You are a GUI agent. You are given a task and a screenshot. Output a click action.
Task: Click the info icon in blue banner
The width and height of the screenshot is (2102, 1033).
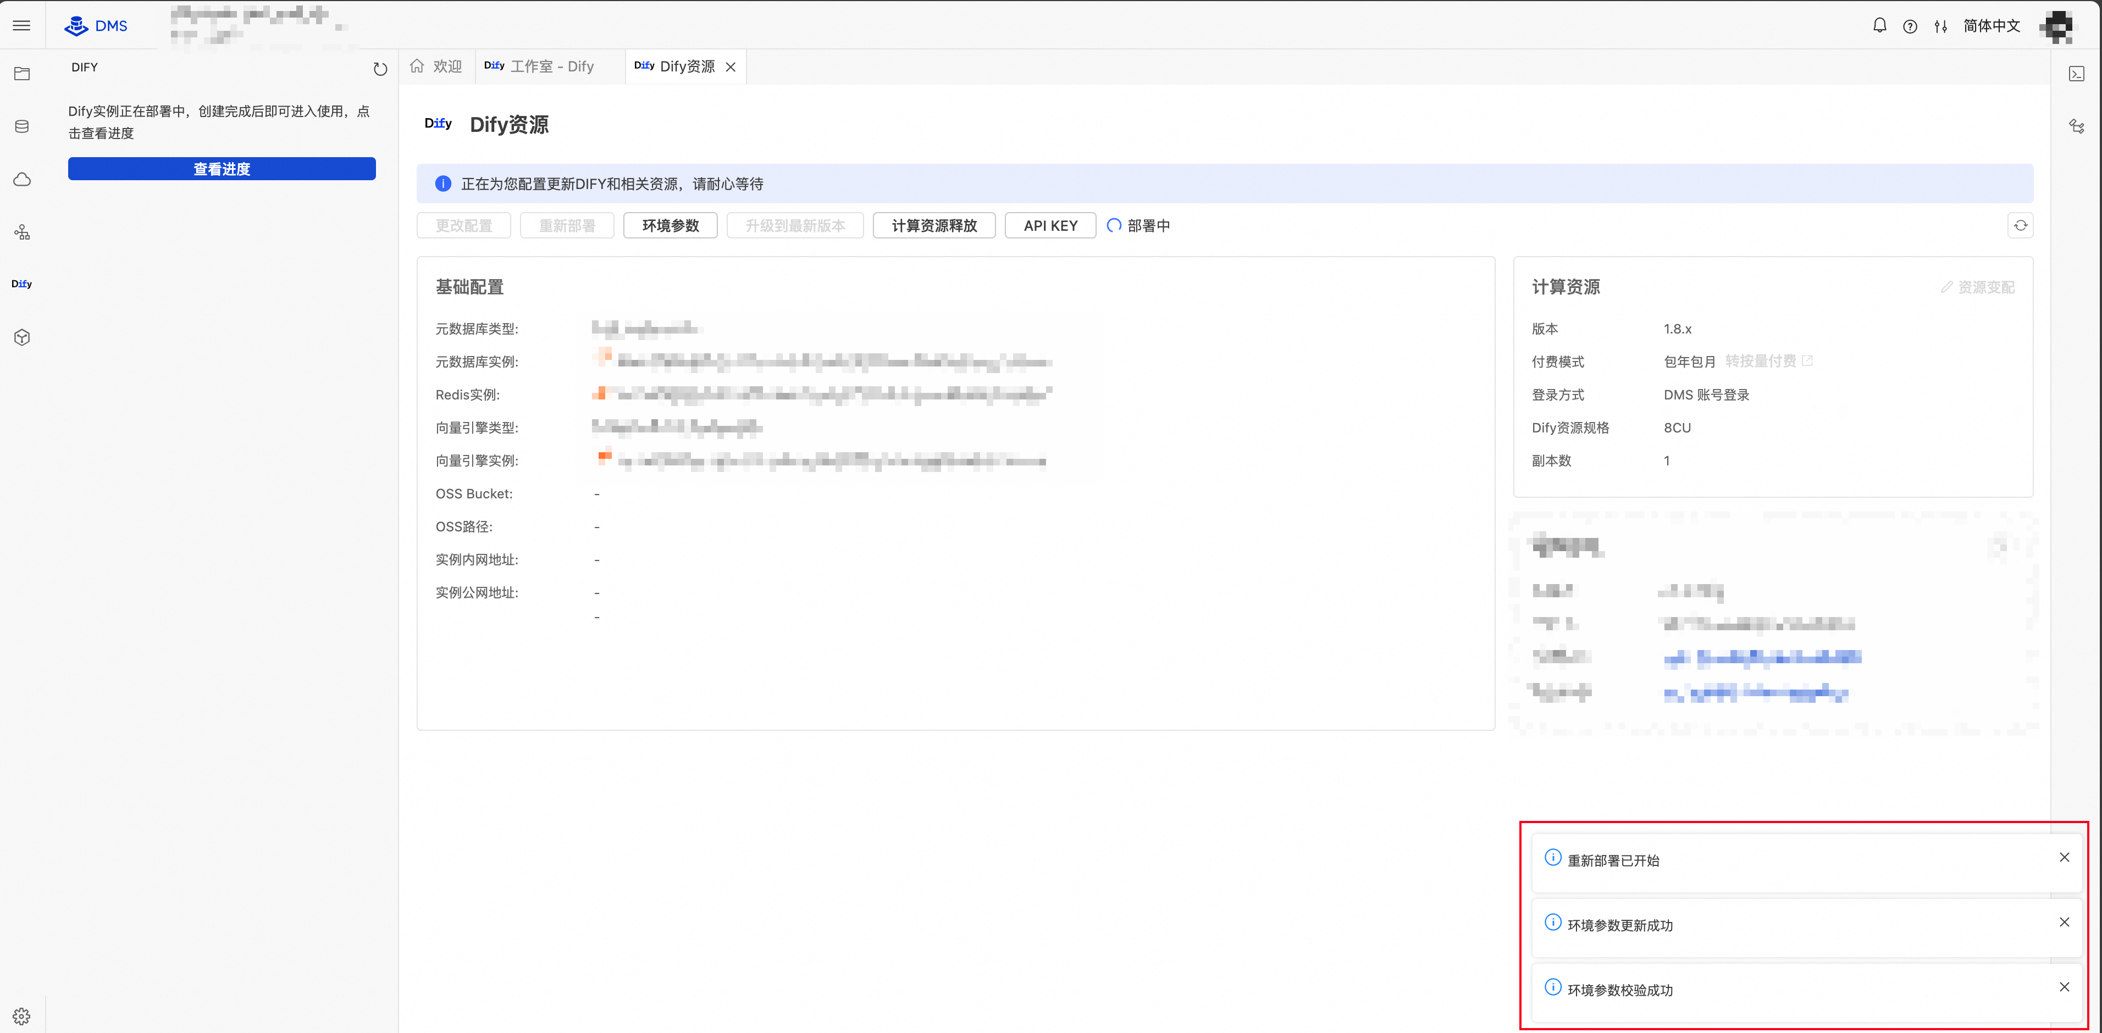(x=443, y=184)
